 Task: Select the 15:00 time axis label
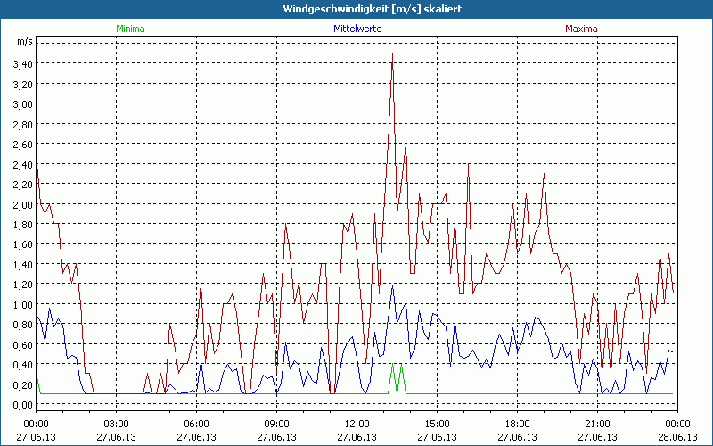(x=437, y=423)
